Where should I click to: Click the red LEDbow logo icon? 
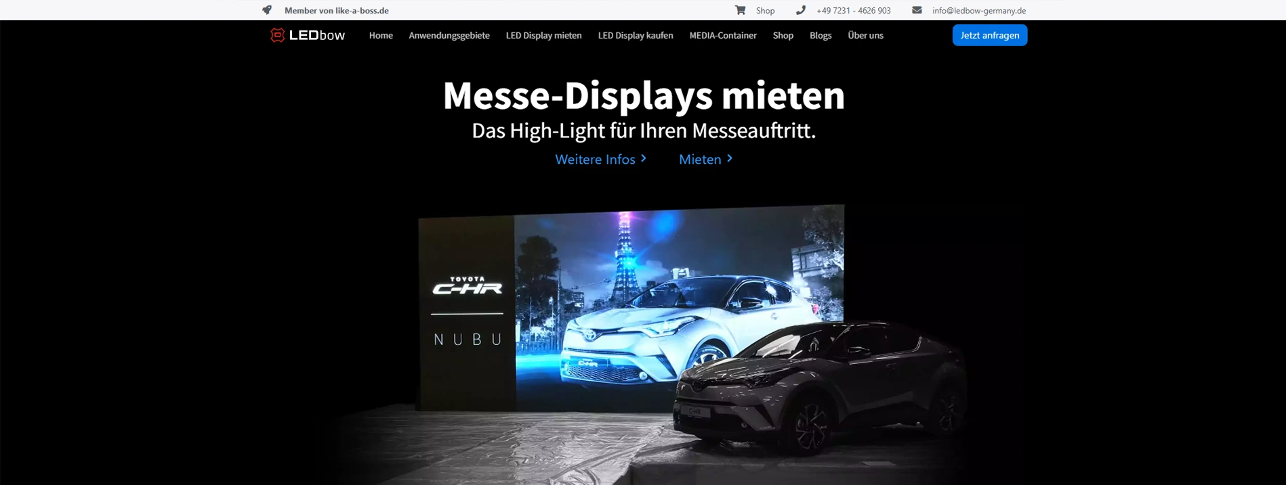(277, 35)
